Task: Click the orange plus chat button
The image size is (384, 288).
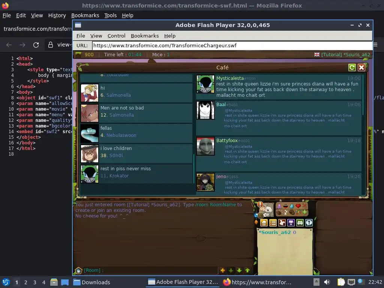Action: [223, 270]
